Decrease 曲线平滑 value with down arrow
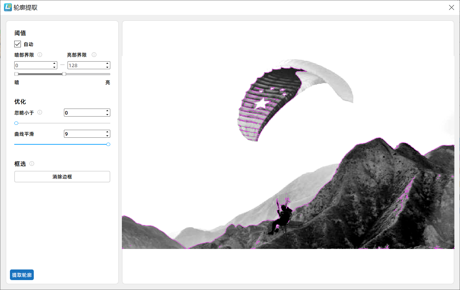460x290 pixels. tap(107, 136)
